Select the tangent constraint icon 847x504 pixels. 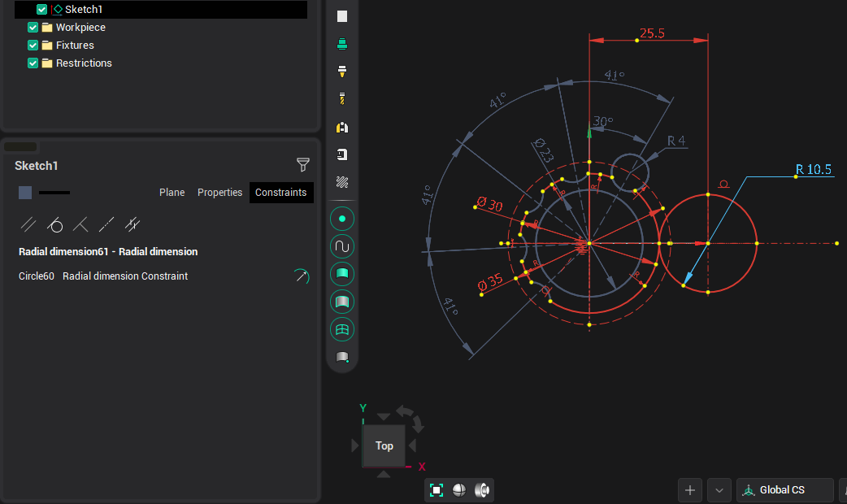54,224
